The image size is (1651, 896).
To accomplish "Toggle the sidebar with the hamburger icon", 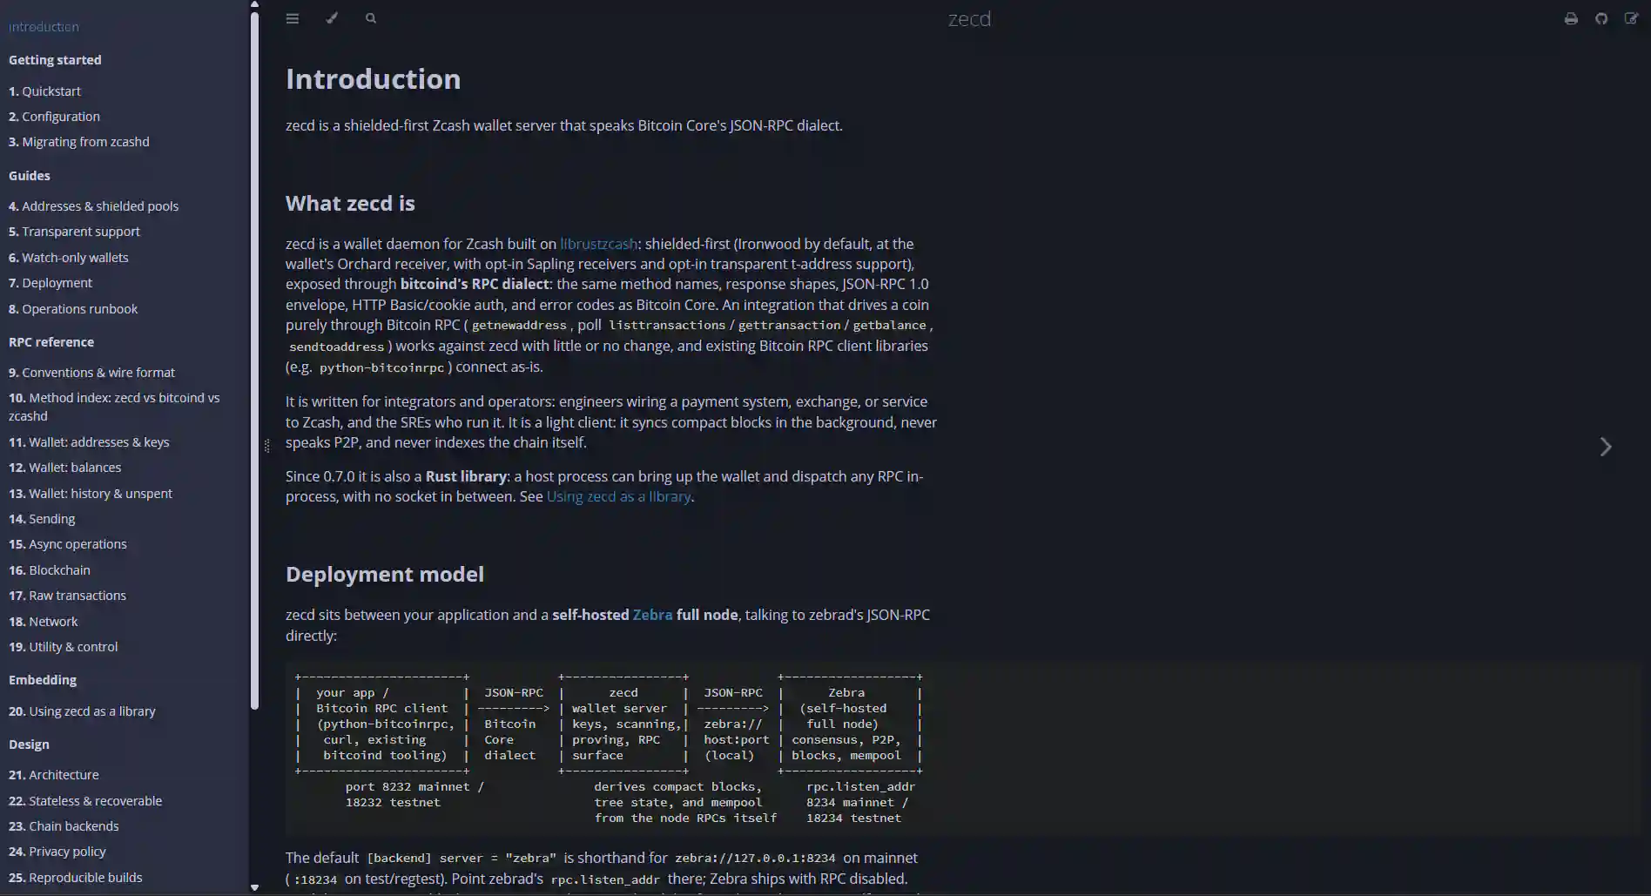I will coord(293,18).
